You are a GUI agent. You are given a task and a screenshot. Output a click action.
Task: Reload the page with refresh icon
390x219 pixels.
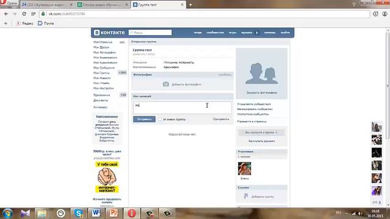point(24,14)
